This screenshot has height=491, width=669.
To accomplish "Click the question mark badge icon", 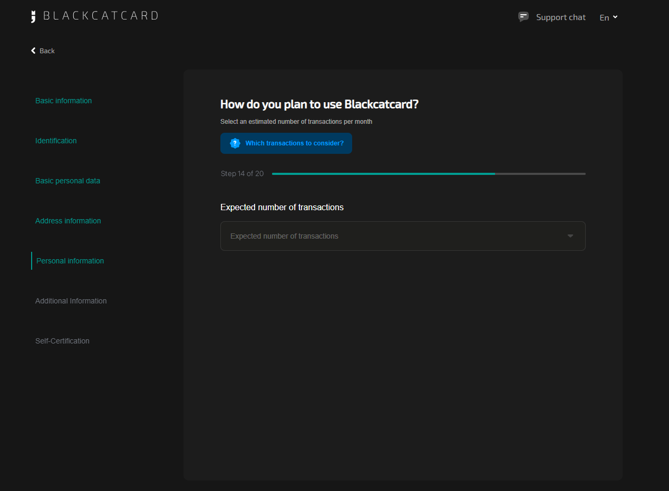I will point(235,143).
